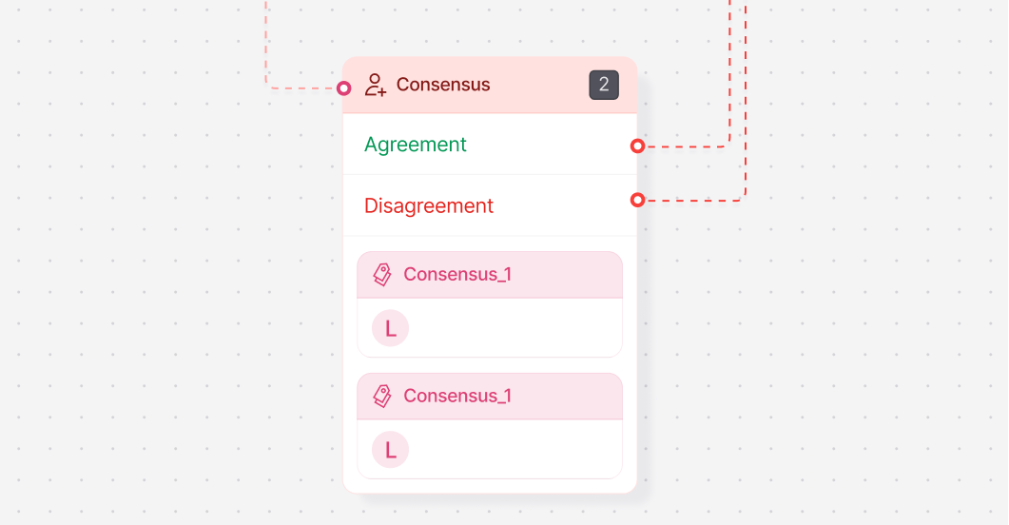Click the white body of upper Consensus_1 card

[514, 328]
